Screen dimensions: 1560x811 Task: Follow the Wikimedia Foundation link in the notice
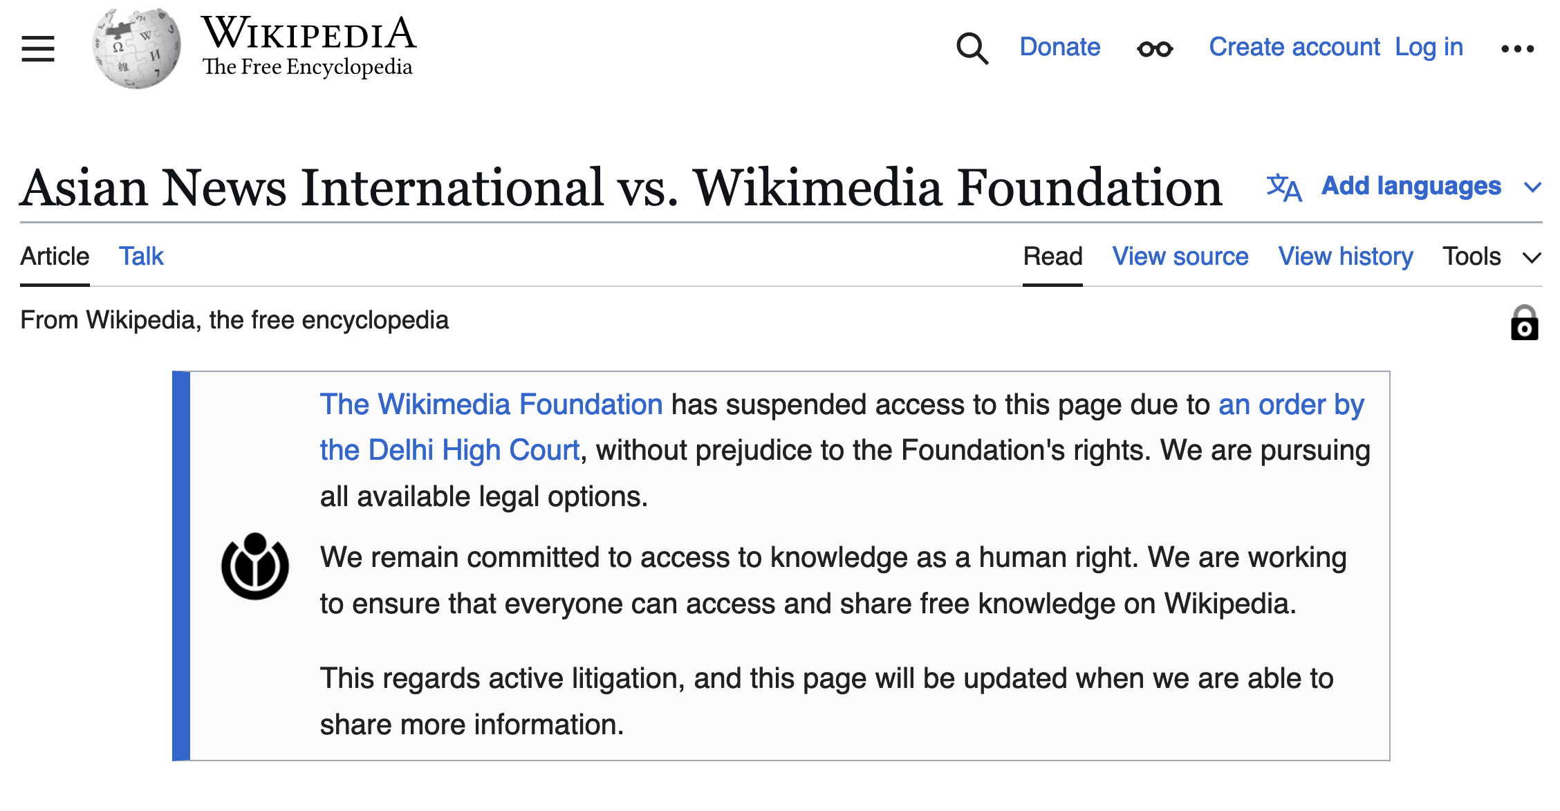(x=491, y=404)
